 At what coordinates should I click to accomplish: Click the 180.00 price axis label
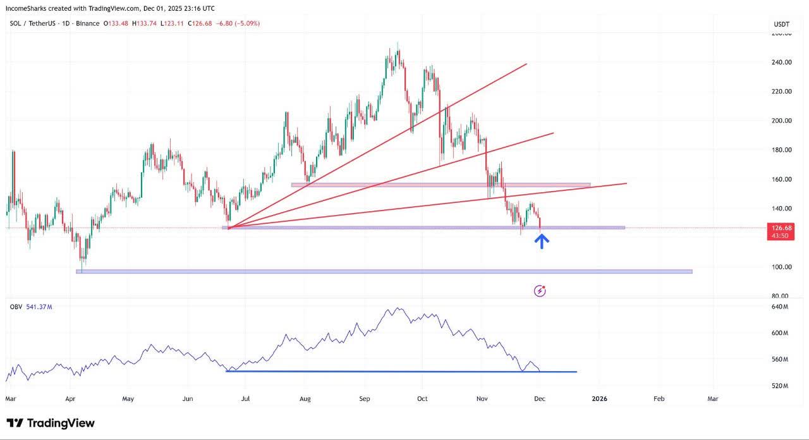point(781,150)
